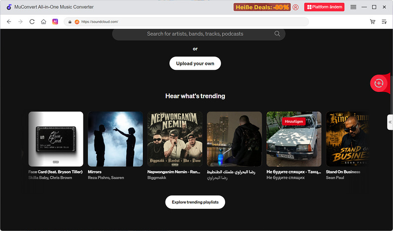This screenshot has height=231, width=393.
Task: Open the hamburger menu in title bar
Action: tap(353, 7)
